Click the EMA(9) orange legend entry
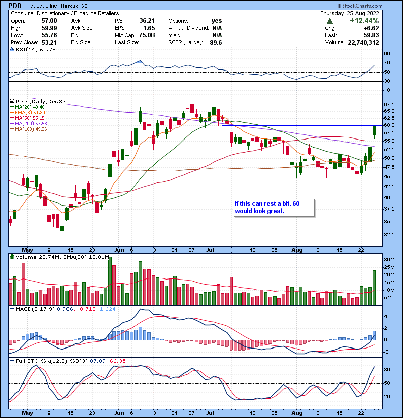Screen dimensions: 403x418 click(x=25, y=113)
